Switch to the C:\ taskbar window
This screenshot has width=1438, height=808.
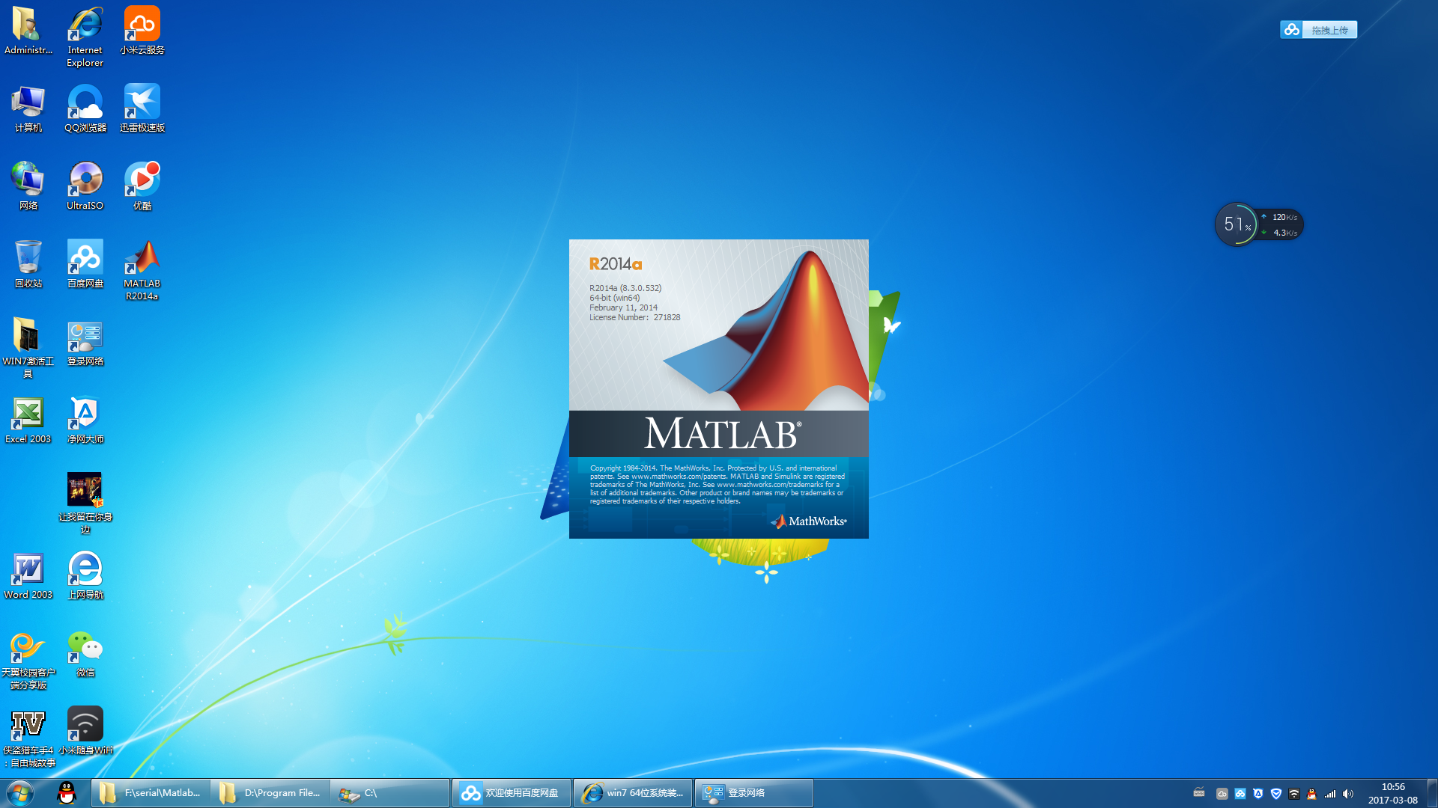(x=390, y=793)
